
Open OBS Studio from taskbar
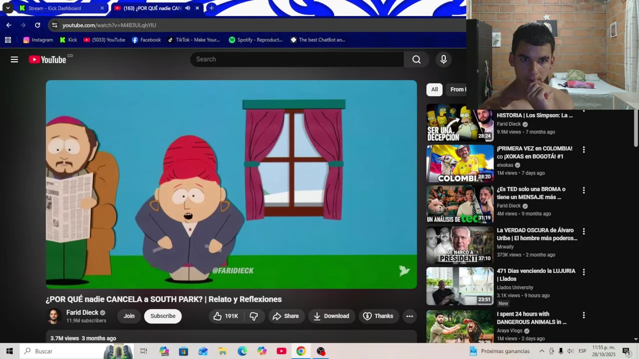[320, 351]
